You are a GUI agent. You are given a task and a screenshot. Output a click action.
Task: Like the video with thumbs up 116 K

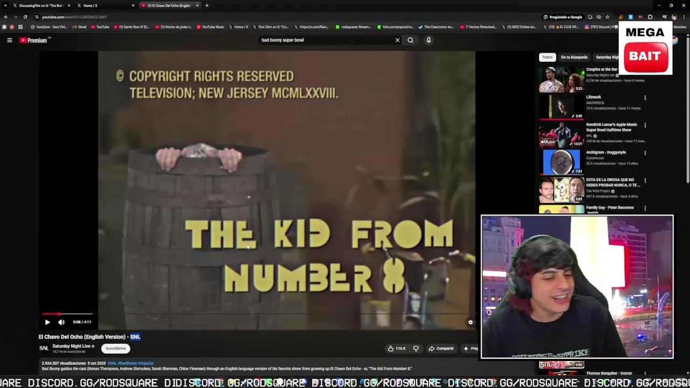tap(397, 349)
